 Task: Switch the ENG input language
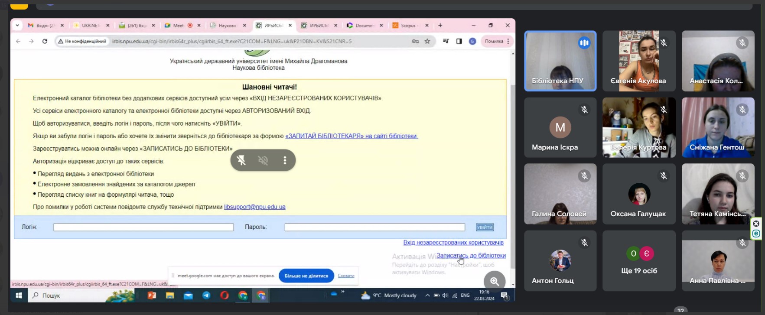pyautogui.click(x=465, y=295)
